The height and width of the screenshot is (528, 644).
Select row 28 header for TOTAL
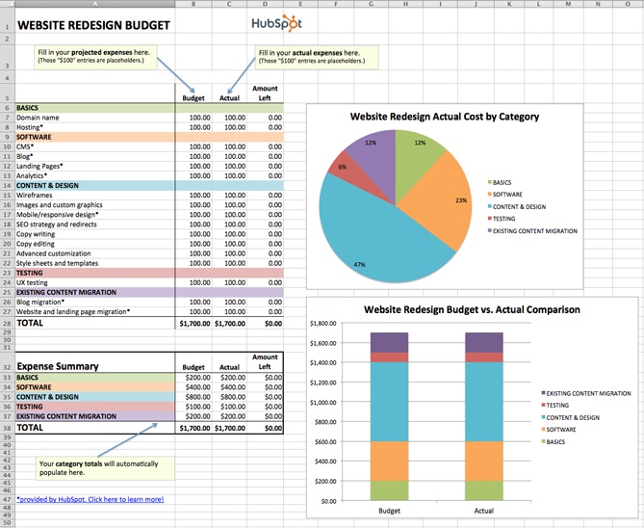click(x=6, y=323)
